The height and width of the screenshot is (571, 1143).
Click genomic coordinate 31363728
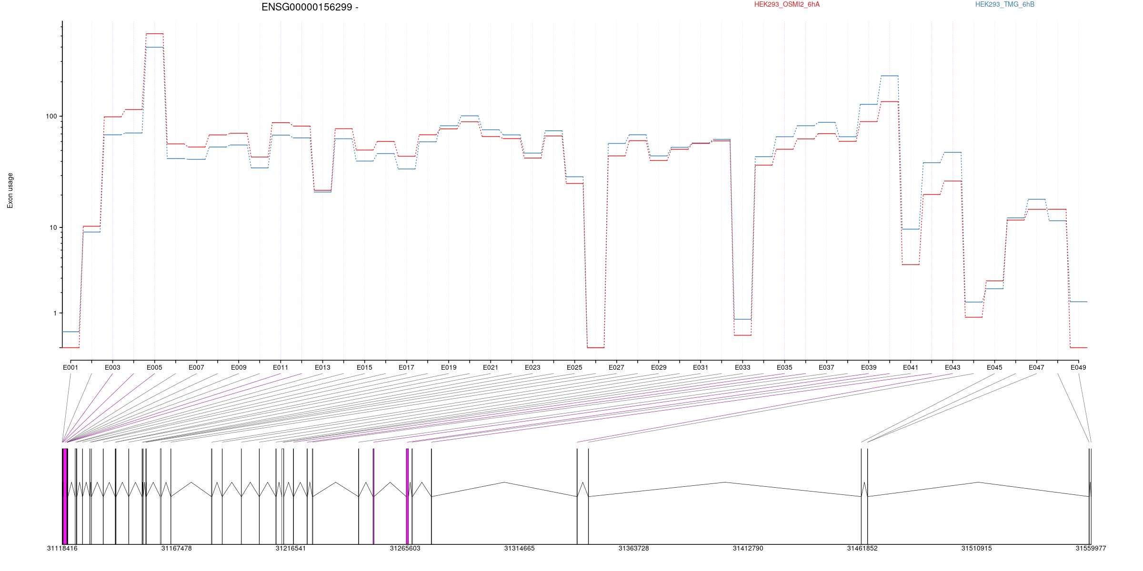pos(634,548)
